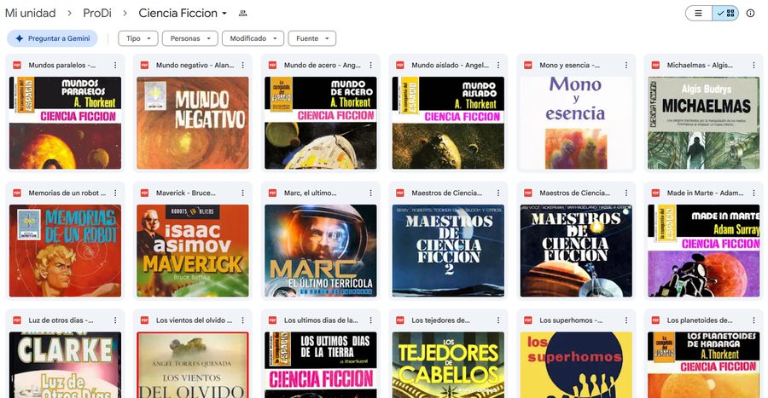
Task: Open more options for Los tejedores de
Action: [498, 320]
